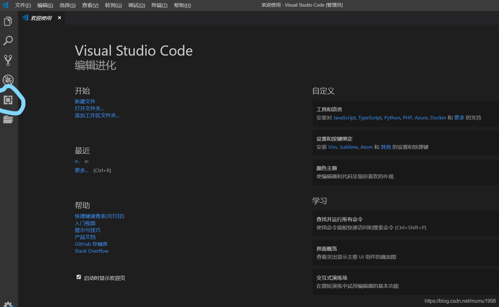Click the Azure support link
Image resolution: width=499 pixels, height=307 pixels.
click(421, 117)
